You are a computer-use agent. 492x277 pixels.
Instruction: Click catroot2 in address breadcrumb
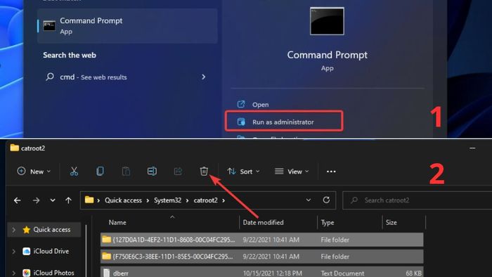click(x=205, y=200)
